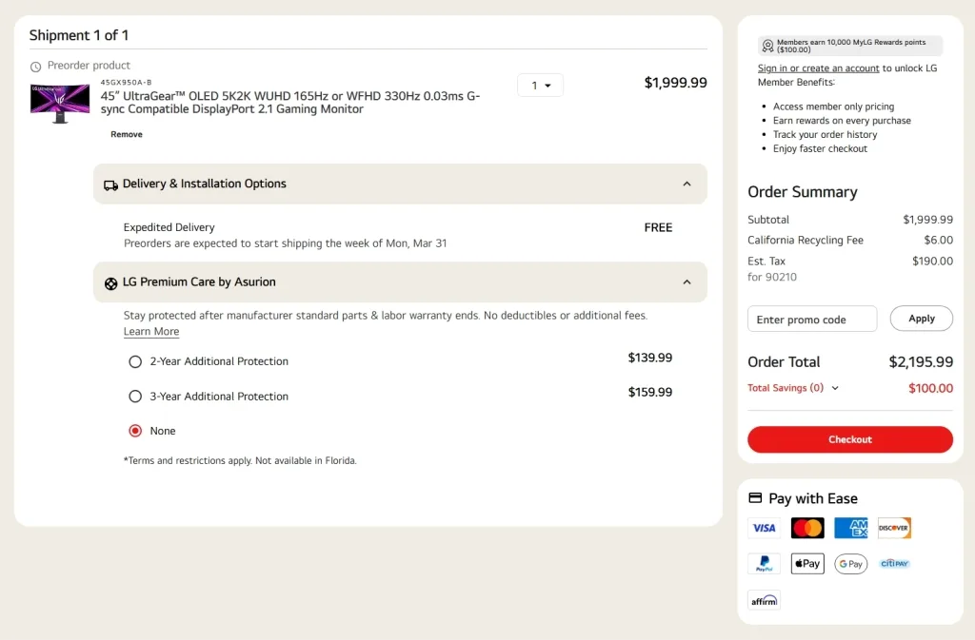Click the Citi Pay payment icon

[x=894, y=563]
